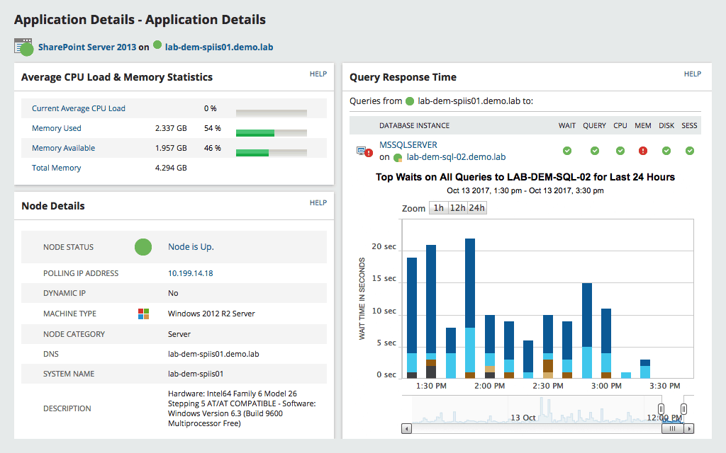Viewport: 726px width, 453px height.
Task: Click the green QUERY status check icon
Action: pos(595,151)
